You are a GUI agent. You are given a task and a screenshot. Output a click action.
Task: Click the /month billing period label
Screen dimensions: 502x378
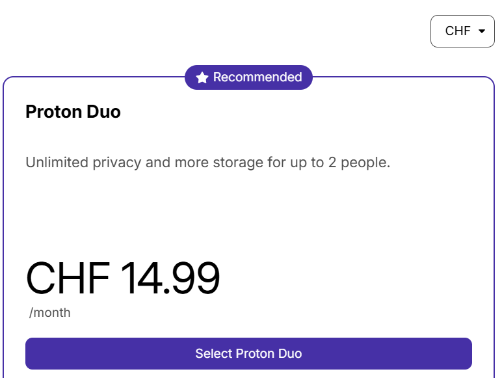pyautogui.click(x=50, y=313)
